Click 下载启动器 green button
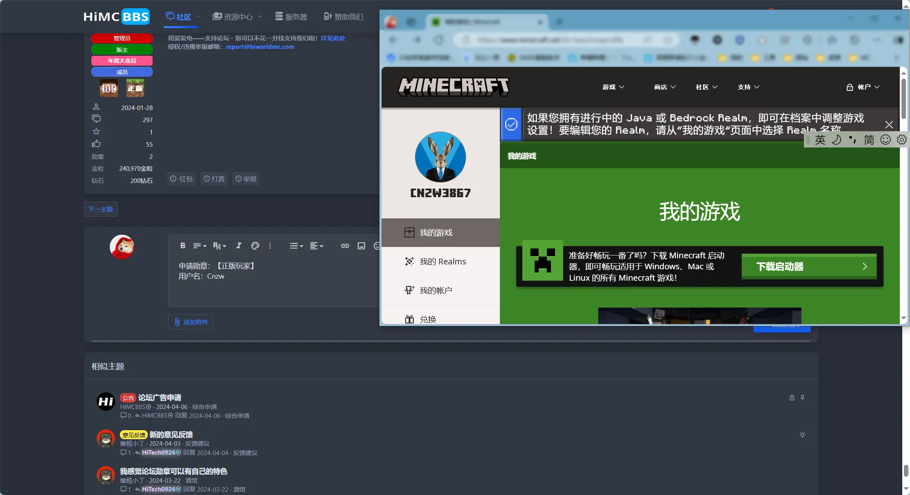 [809, 266]
